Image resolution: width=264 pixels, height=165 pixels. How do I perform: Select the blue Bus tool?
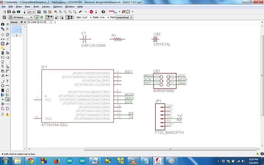point(3,95)
